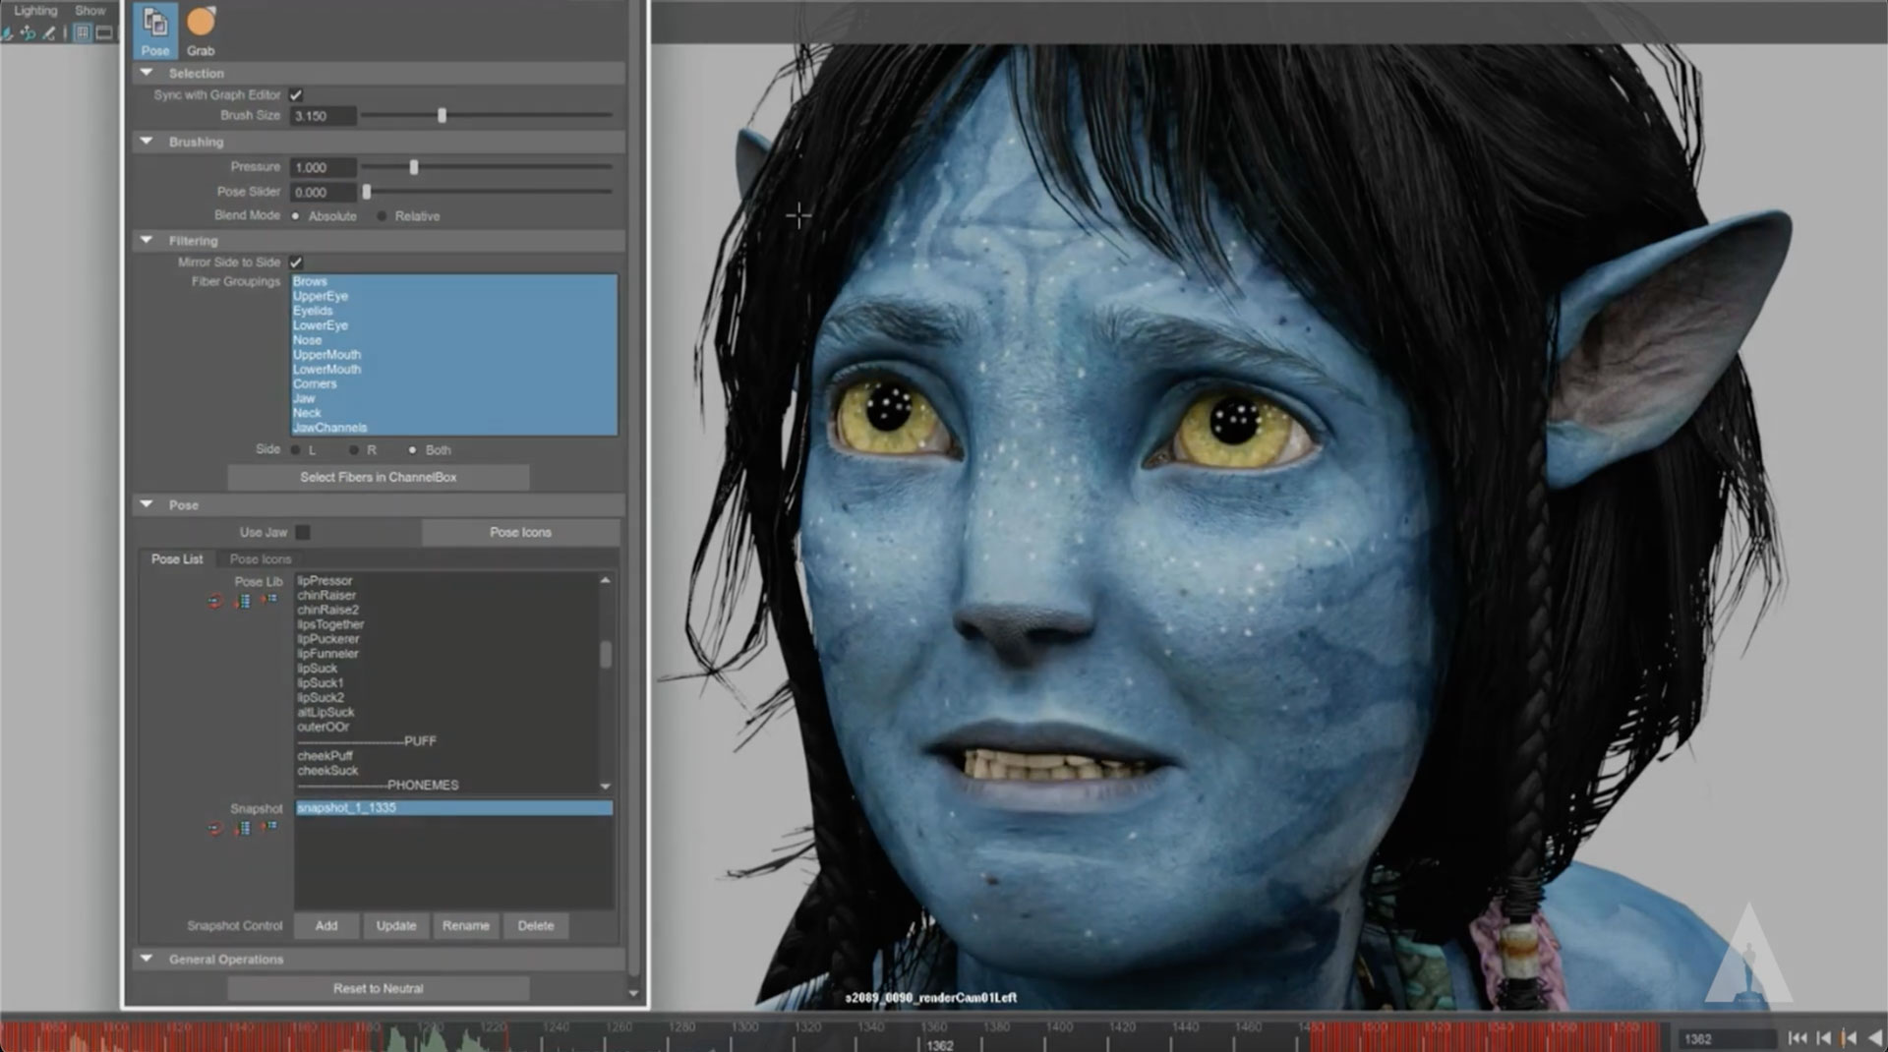1888x1052 pixels.
Task: Click the Brush Size slider handle
Action: point(442,116)
